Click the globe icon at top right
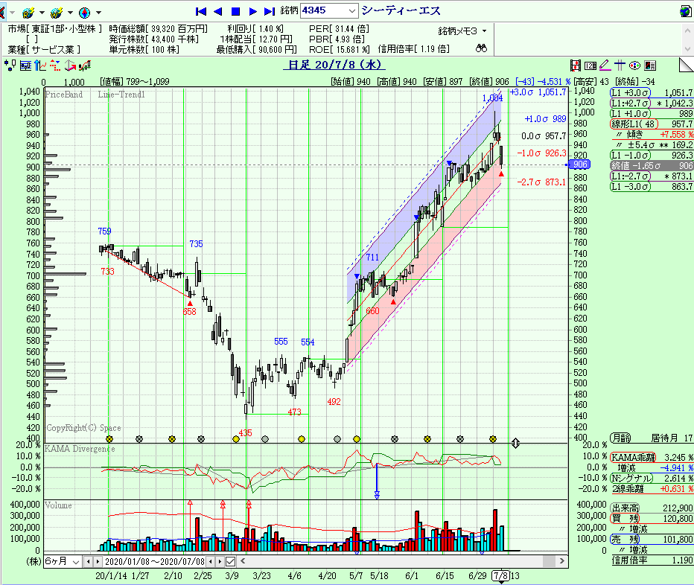 [x=685, y=11]
